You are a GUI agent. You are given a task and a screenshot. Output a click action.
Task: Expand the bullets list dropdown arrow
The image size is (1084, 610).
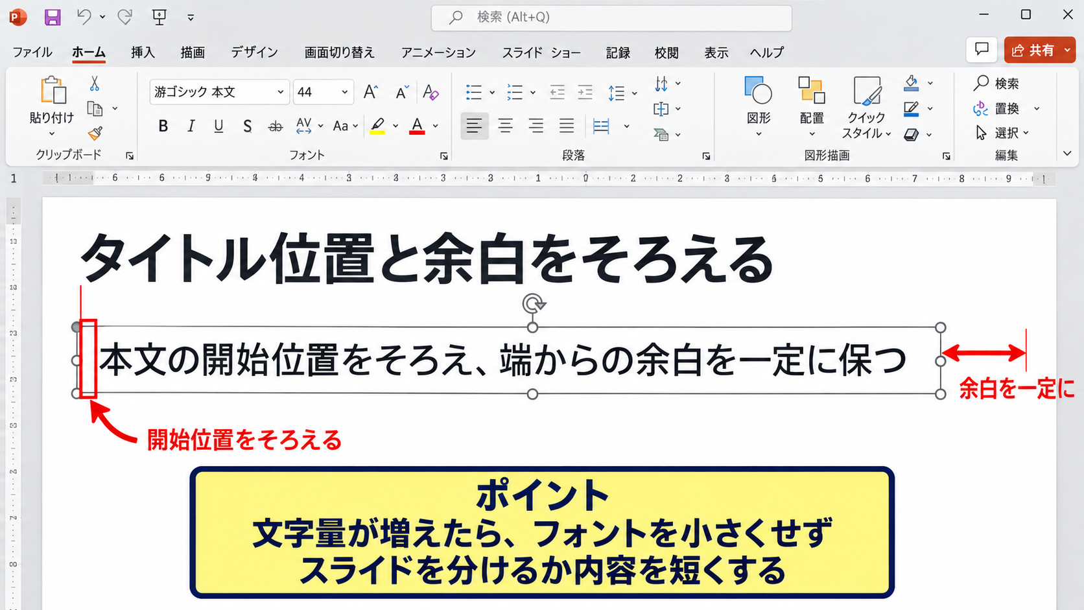pyautogui.click(x=492, y=93)
